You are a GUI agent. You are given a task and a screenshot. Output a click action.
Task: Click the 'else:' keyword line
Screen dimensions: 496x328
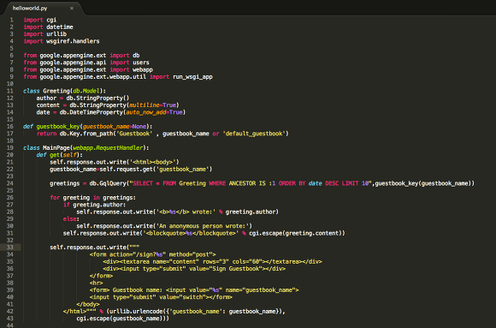point(71,218)
